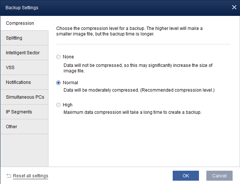Switch to the Simultaneous PCs tab

24,97
